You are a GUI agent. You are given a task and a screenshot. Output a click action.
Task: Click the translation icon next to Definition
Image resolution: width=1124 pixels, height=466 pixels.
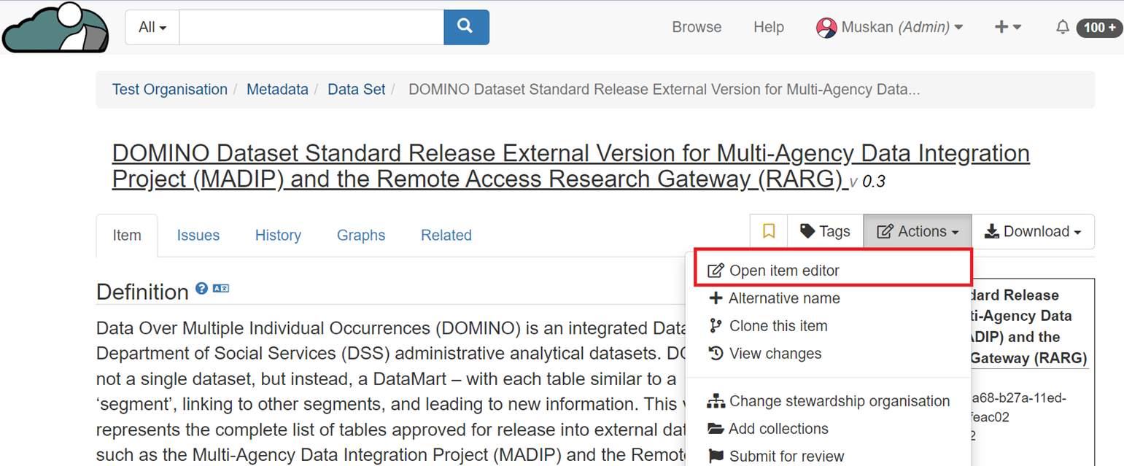coord(221,290)
